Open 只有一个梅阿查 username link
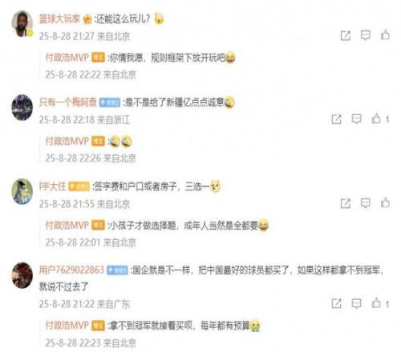 tap(67, 102)
